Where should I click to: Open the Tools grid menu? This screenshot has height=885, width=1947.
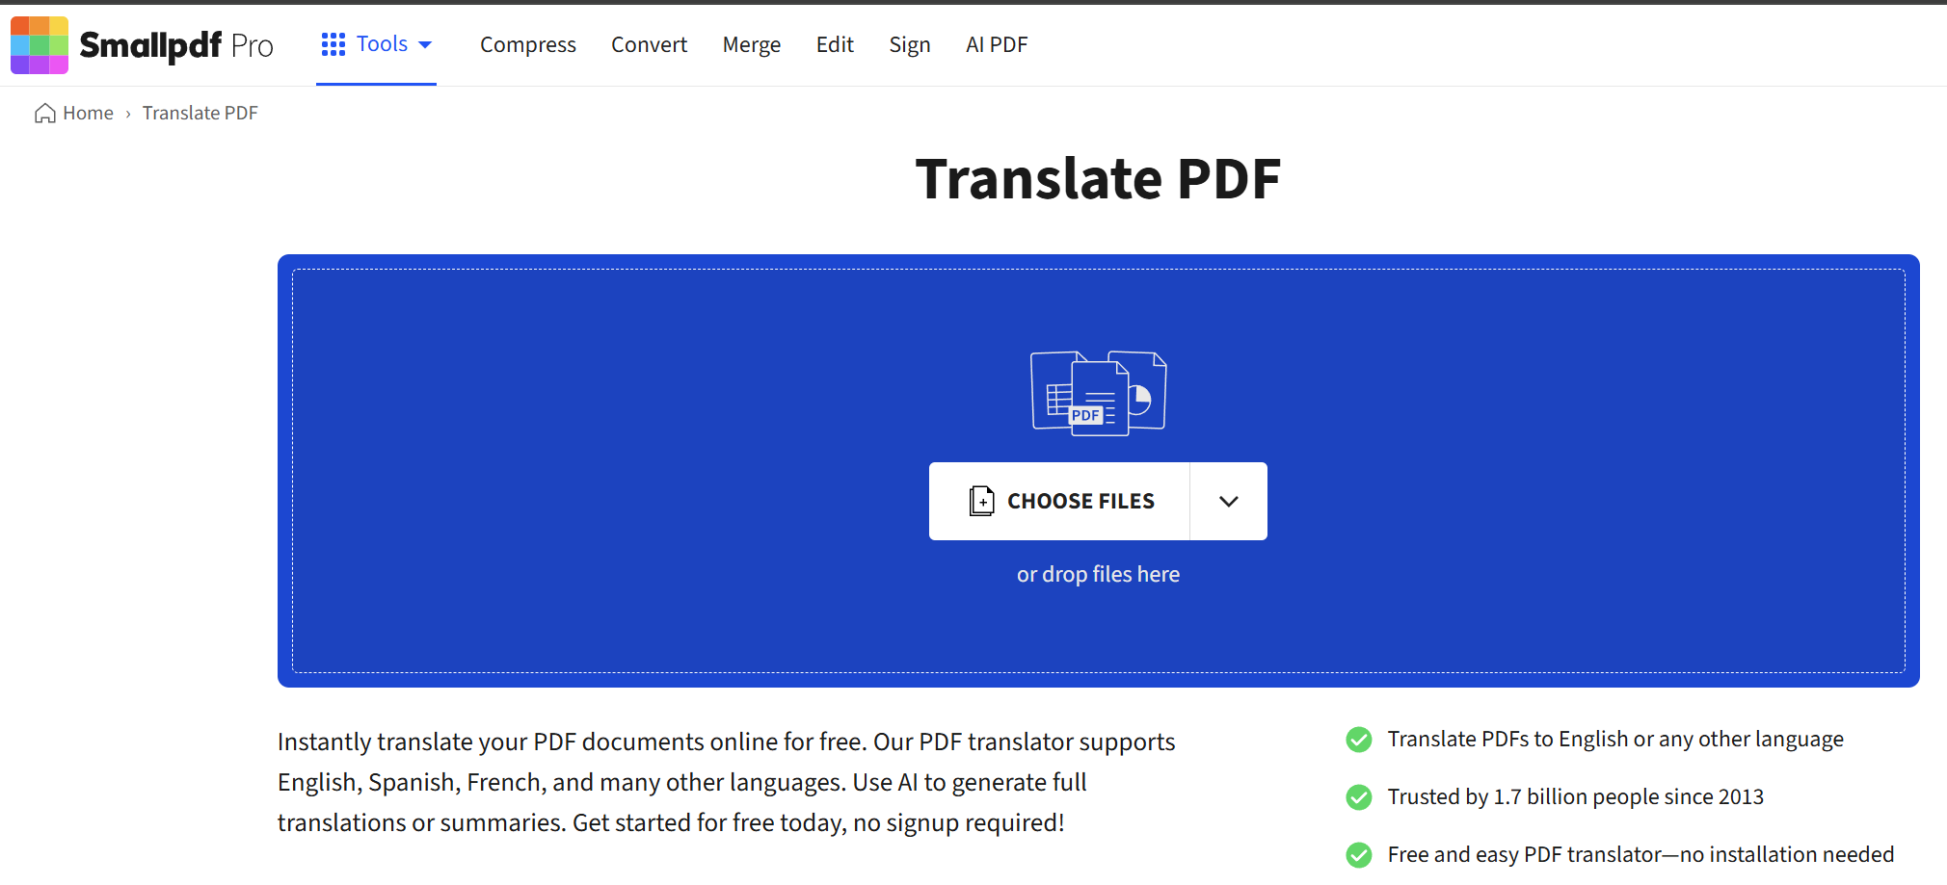[376, 44]
